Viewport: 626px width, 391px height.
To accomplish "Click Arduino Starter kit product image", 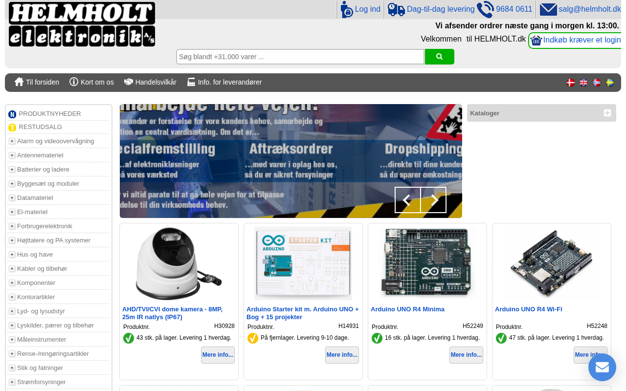I will [303, 263].
